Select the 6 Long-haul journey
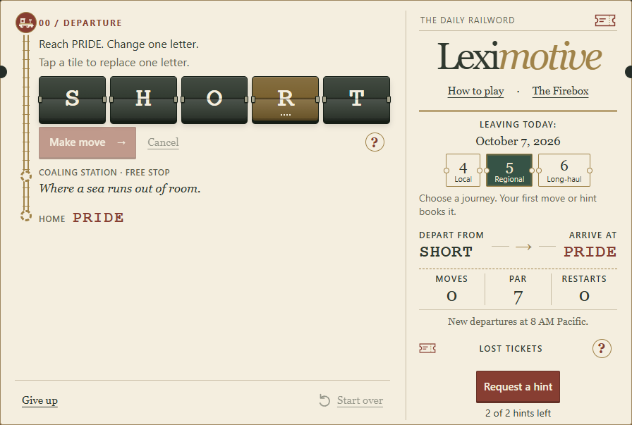Image resolution: width=632 pixels, height=425 pixels. click(564, 170)
